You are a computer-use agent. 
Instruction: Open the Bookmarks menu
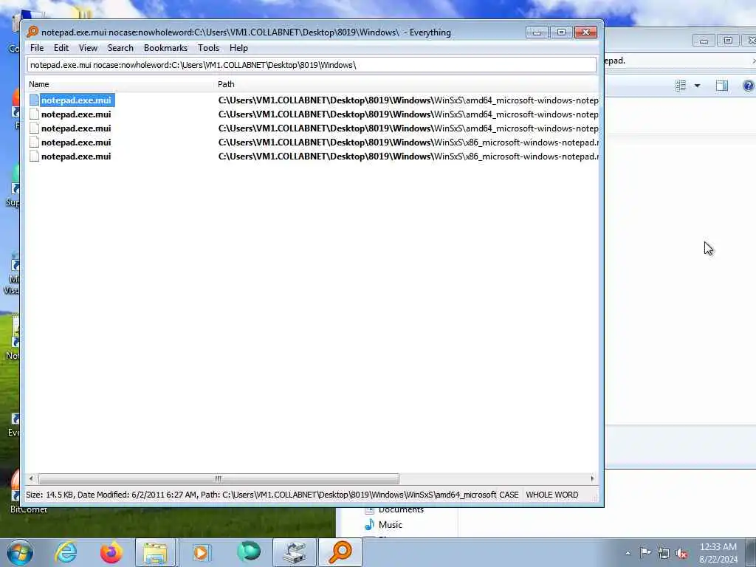click(x=165, y=48)
